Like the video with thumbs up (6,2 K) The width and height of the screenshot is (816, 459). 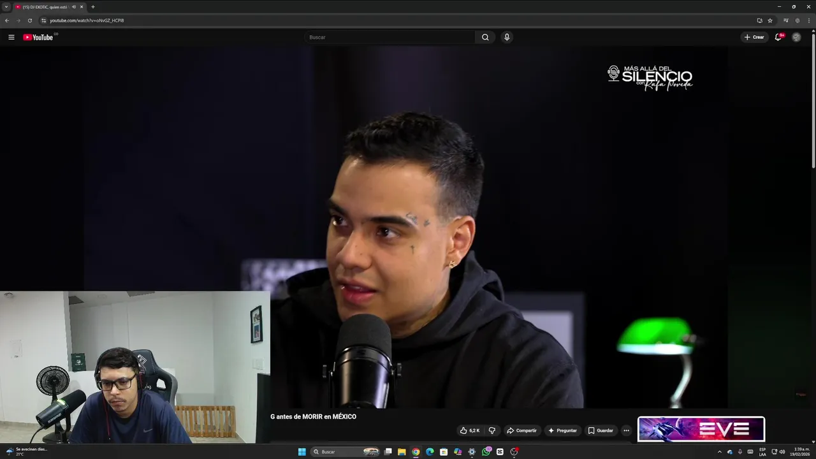pos(470,430)
